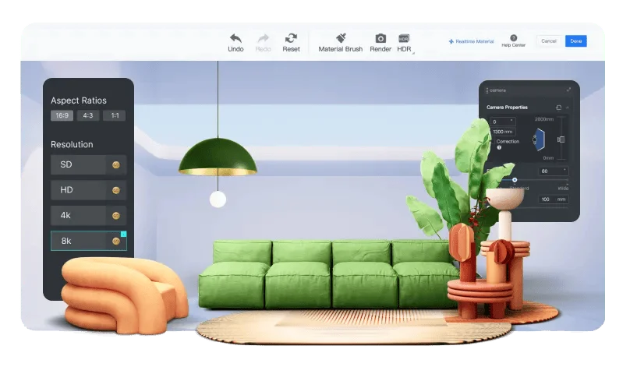Collapse the Camera Properties section
637x374 pixels.
[568, 108]
